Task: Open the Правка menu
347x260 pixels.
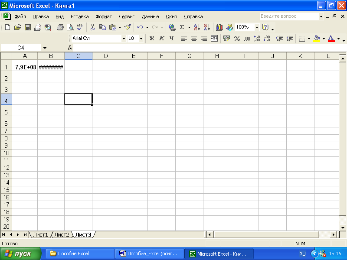Action: (x=41, y=16)
